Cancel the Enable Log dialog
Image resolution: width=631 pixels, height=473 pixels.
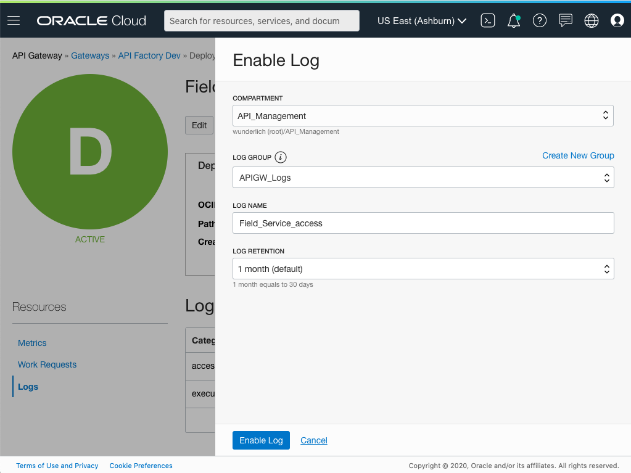[313, 440]
